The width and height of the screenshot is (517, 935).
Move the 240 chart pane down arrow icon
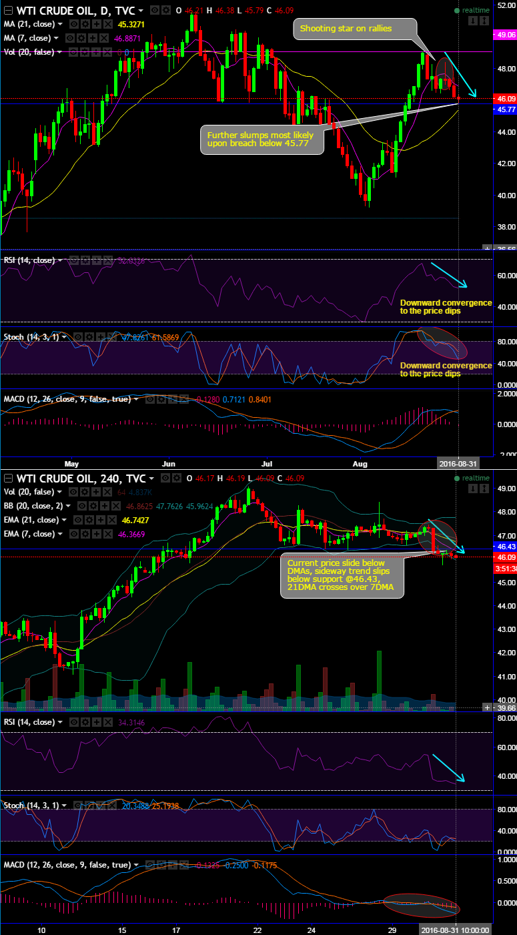[x=472, y=490]
